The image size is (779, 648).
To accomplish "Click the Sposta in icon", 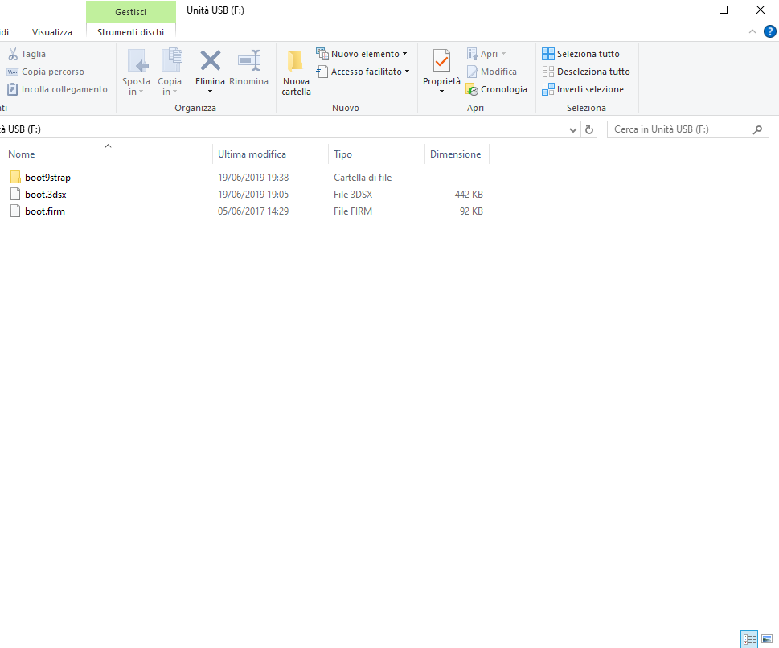I will [137, 60].
